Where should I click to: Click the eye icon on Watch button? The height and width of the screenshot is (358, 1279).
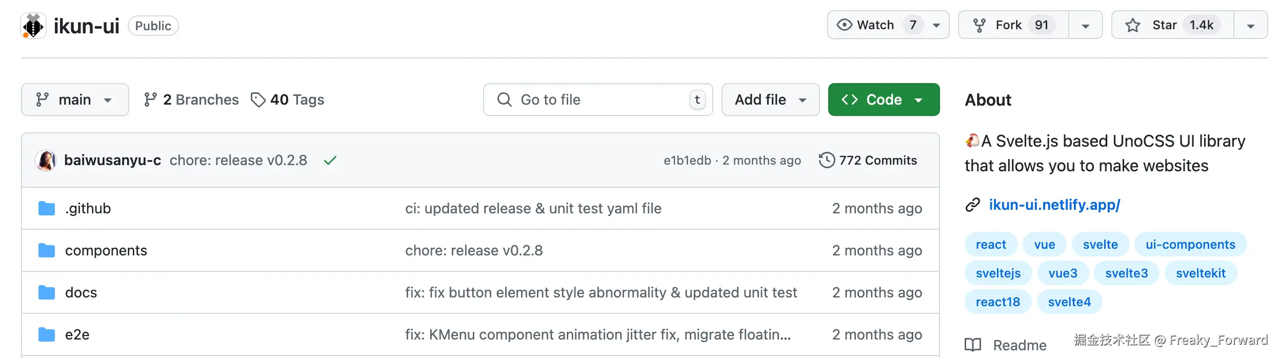844,25
